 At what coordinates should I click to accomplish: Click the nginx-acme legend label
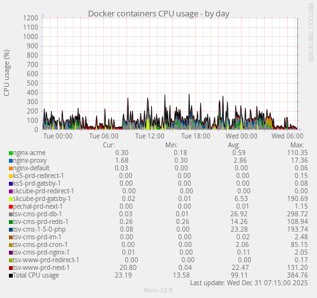(x=29, y=153)
